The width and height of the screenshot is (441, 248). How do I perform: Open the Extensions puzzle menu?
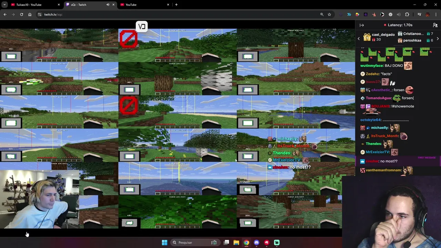tap(407, 14)
